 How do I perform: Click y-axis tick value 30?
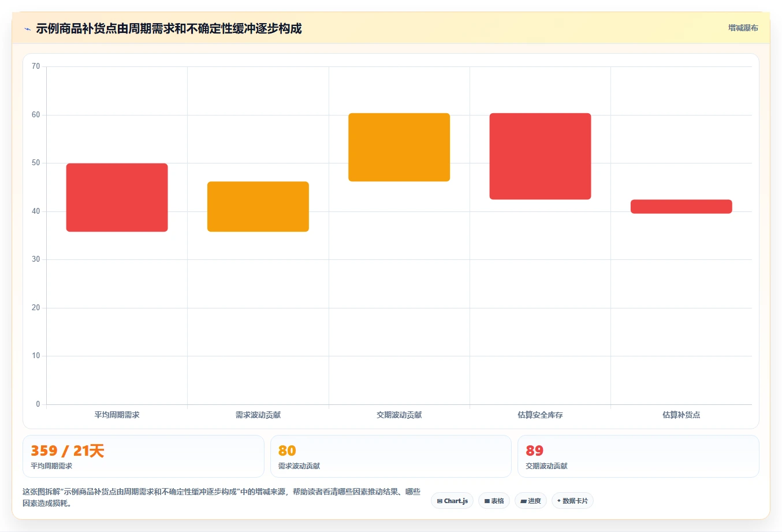[x=36, y=259]
